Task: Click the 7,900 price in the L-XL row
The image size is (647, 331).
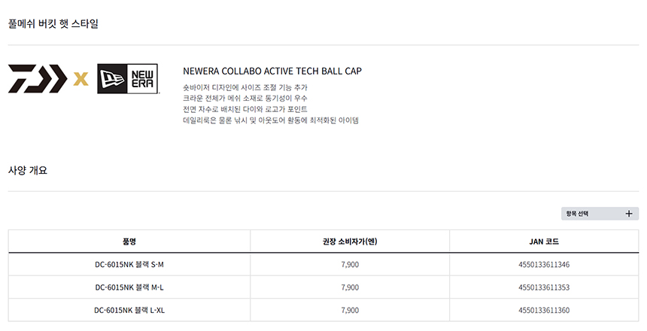Action: tap(350, 310)
